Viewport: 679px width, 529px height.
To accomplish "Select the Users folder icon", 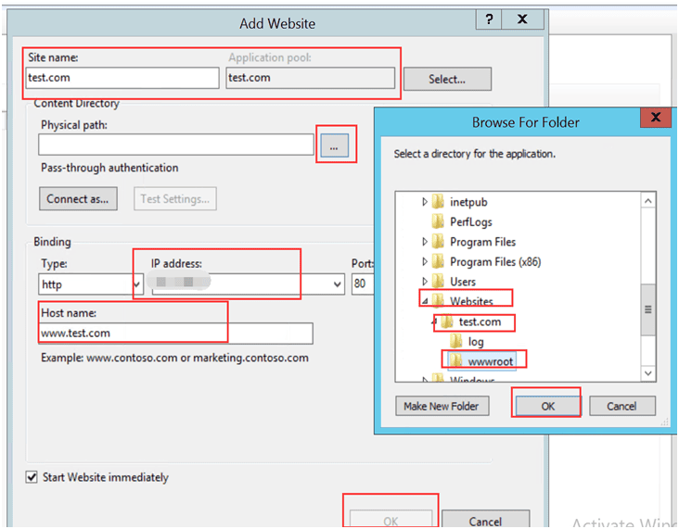I will coord(438,282).
